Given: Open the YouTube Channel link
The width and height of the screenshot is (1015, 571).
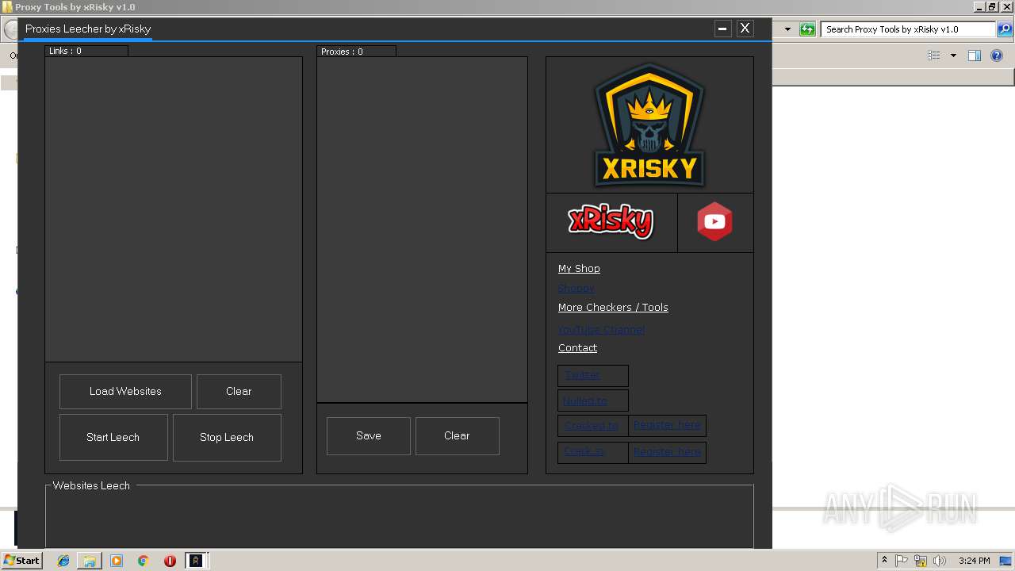Looking at the screenshot, I should point(601,330).
